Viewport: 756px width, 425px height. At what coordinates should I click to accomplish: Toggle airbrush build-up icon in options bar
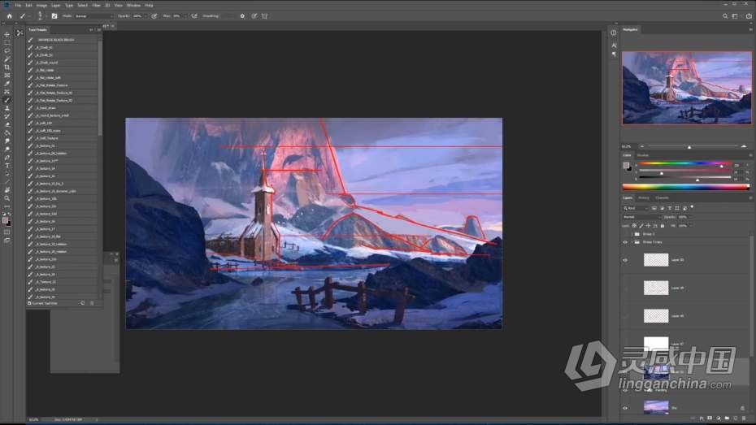[x=193, y=16]
